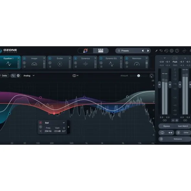Viewport: 191px width, 191px height.
Task: Click the Gain Match button
Action: click(x=183, y=126)
